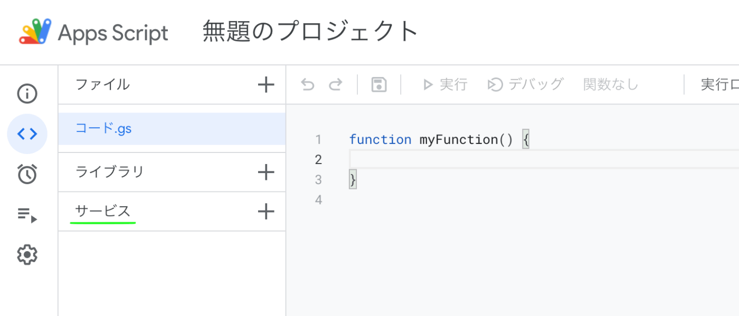This screenshot has width=739, height=316.
Task: Add a library to the project
Action: (267, 172)
